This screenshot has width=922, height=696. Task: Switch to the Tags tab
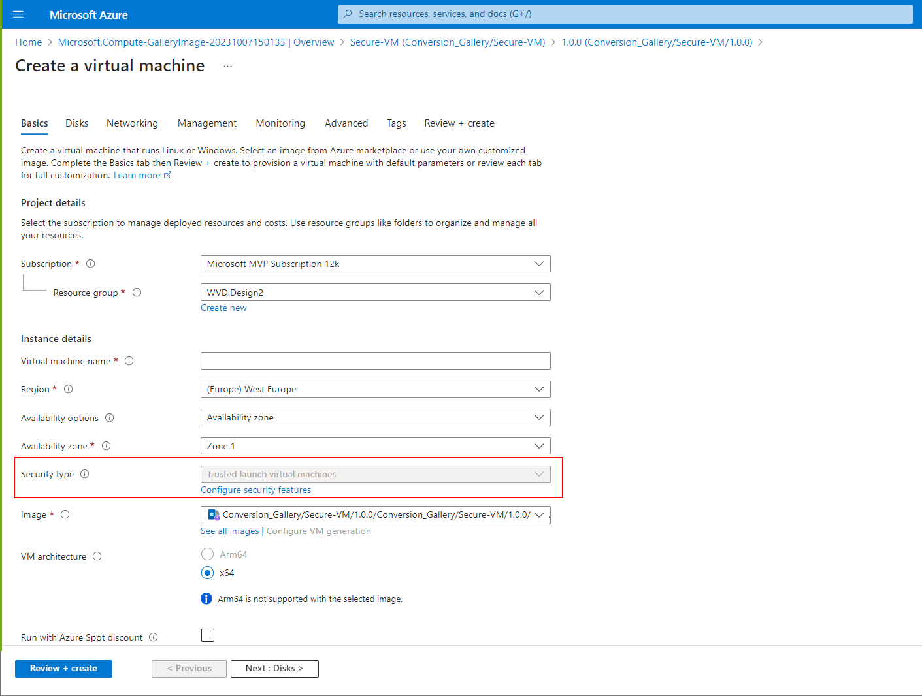[x=396, y=123]
